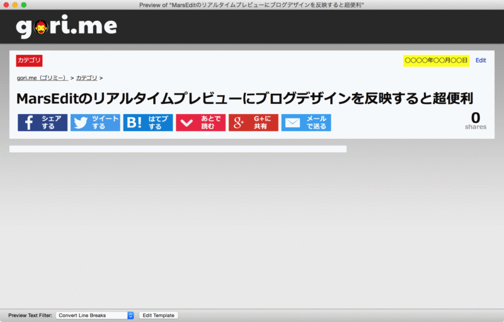
Task: Minimize the preview window with yellow button
Action: (14, 4)
